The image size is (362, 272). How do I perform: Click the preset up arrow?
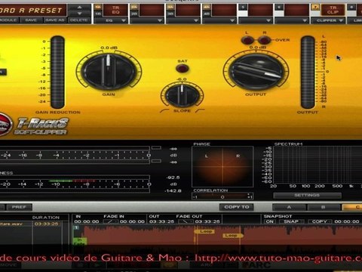pyautogui.click(x=80, y=8)
